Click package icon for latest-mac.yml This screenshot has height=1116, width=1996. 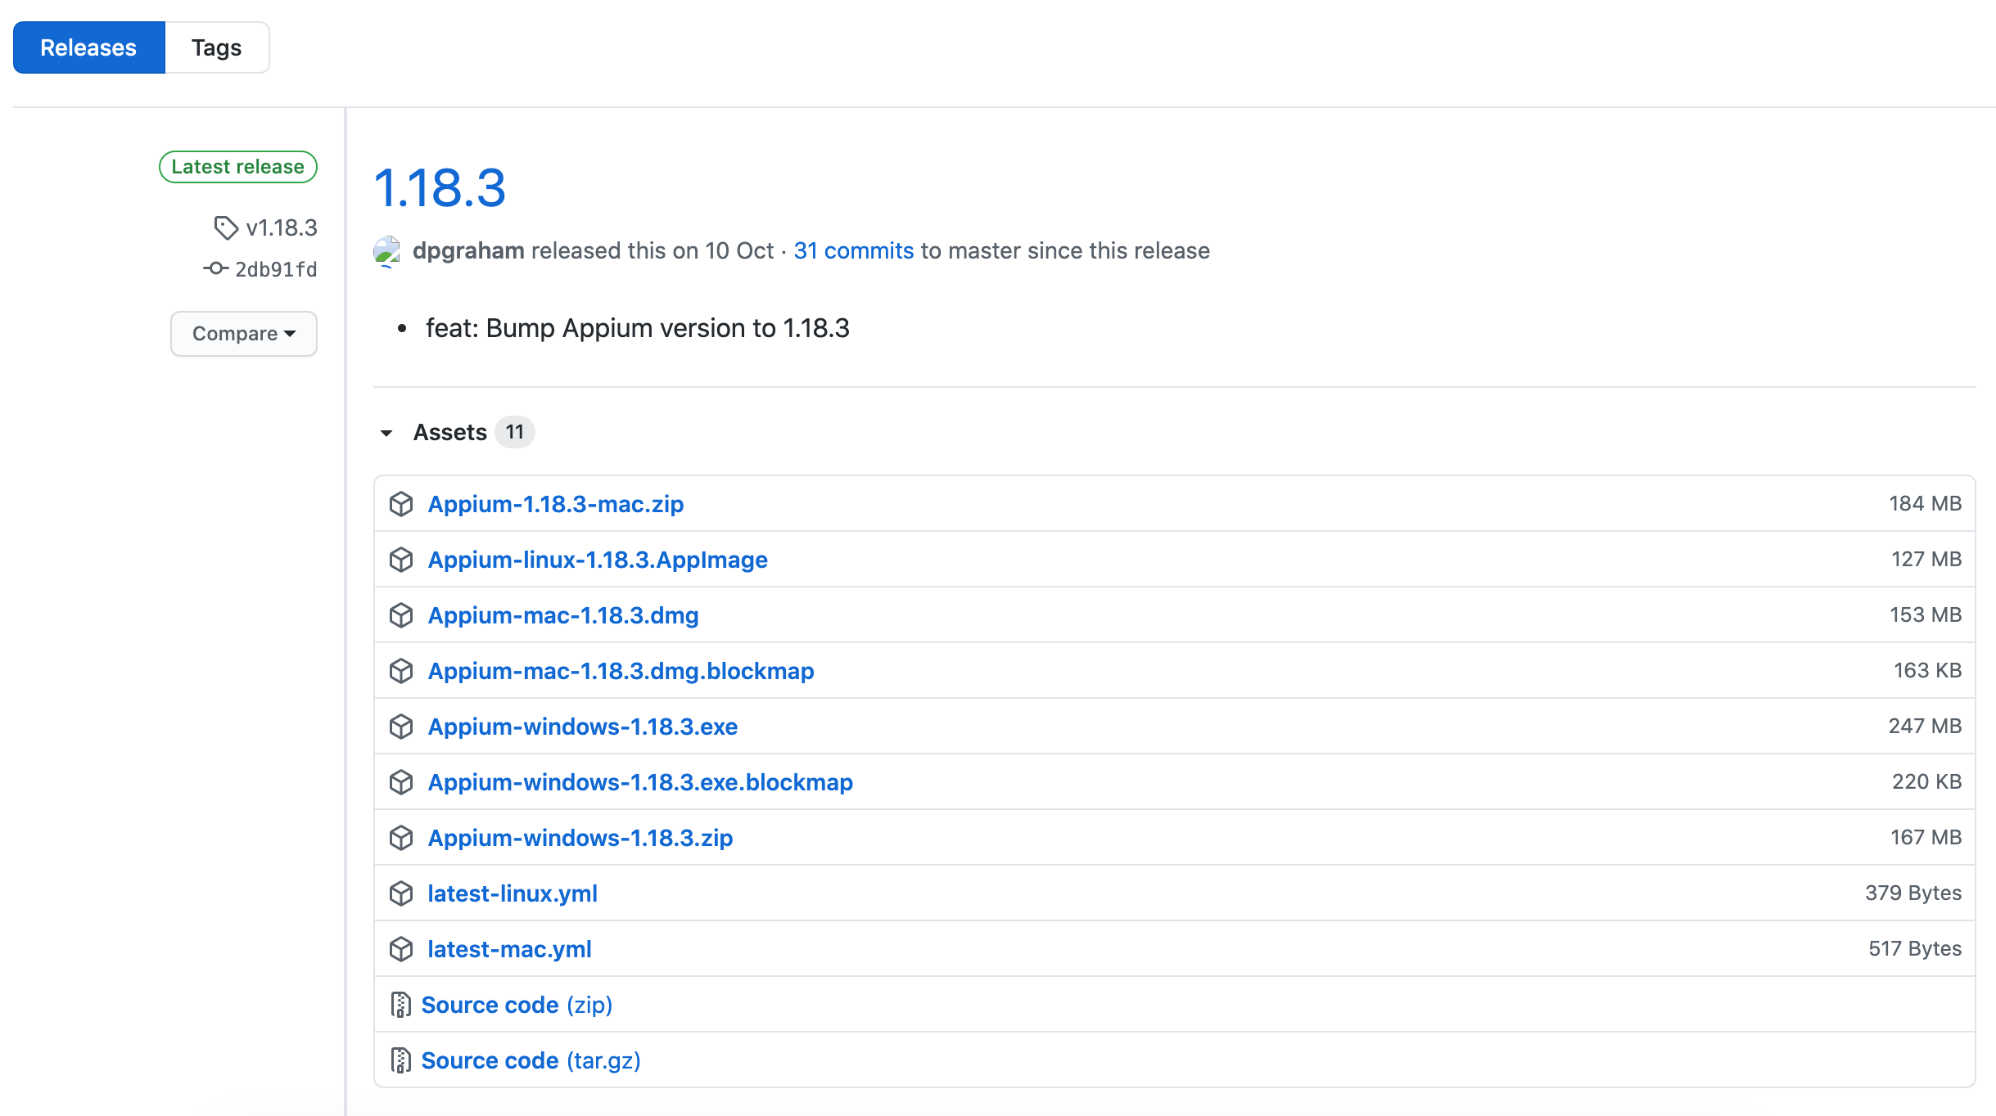coord(401,949)
